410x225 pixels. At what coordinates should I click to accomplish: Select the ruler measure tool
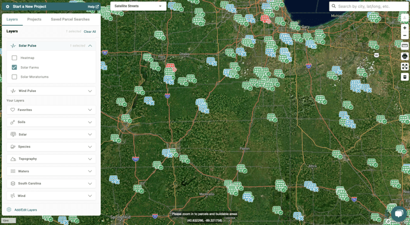405,45
